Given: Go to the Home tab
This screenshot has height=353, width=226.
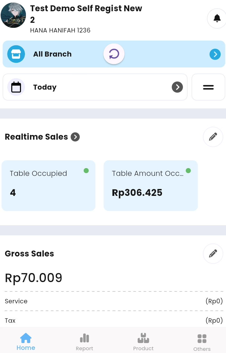Looking at the screenshot, I should (26, 342).
